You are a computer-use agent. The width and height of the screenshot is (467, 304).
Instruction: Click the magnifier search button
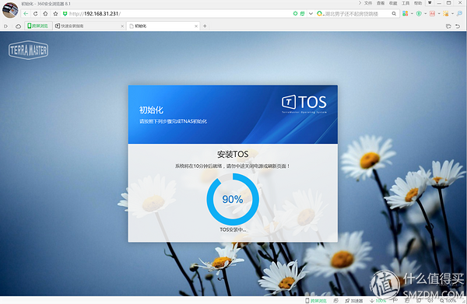(x=394, y=14)
